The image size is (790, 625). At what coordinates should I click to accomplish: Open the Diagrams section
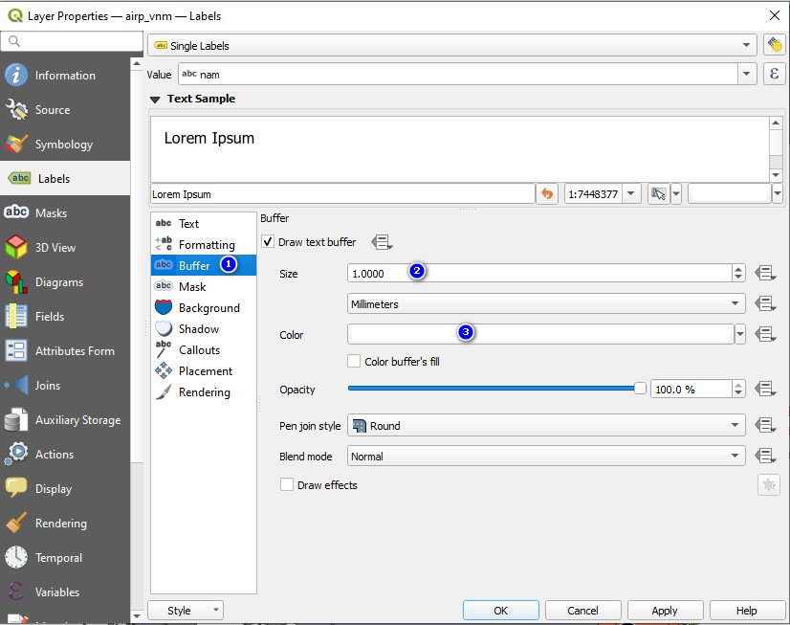65,282
